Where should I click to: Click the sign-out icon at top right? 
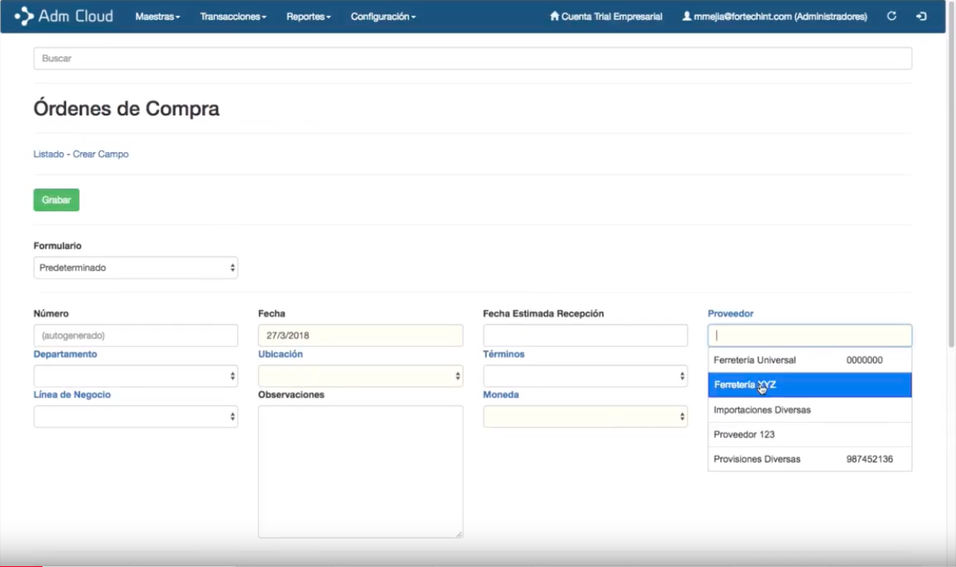921,16
